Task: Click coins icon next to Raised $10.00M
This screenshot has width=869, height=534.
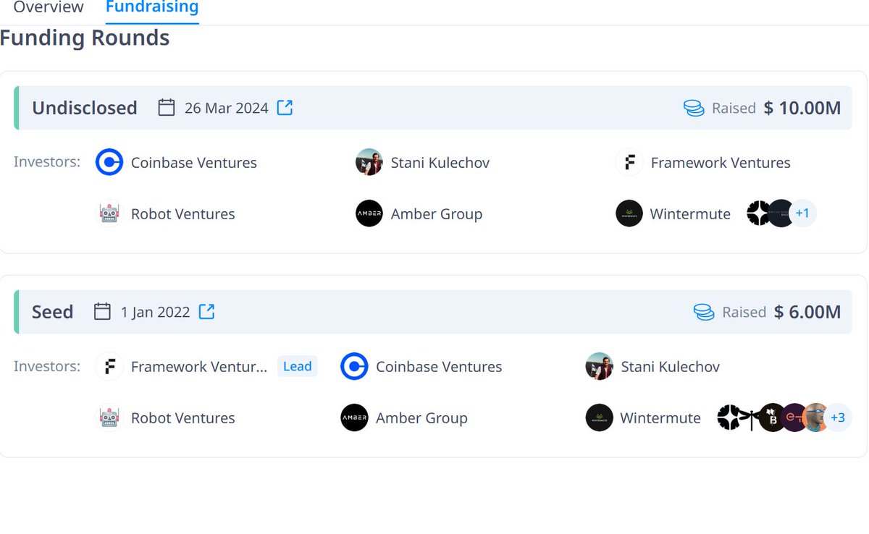Action: [694, 109]
